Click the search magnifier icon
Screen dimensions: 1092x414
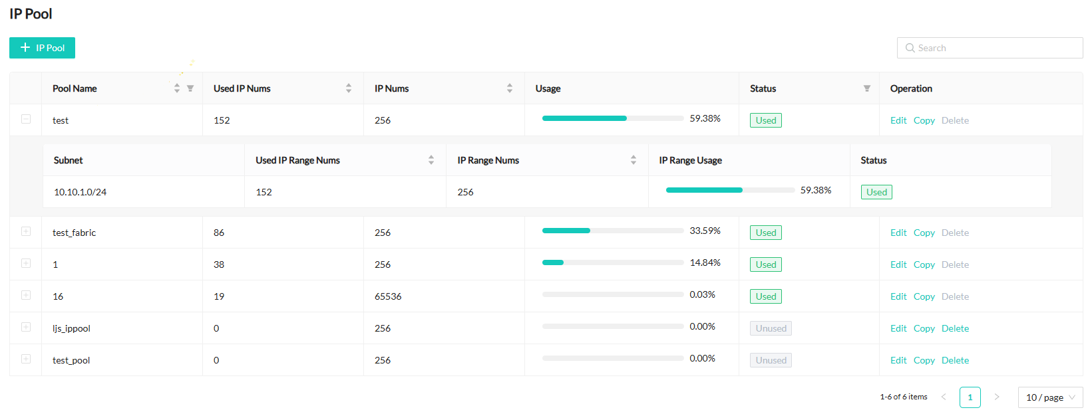[910, 48]
